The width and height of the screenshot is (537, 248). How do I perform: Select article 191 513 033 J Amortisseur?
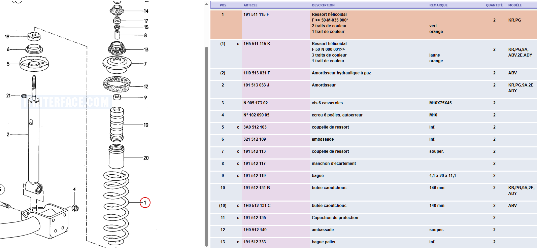256,85
